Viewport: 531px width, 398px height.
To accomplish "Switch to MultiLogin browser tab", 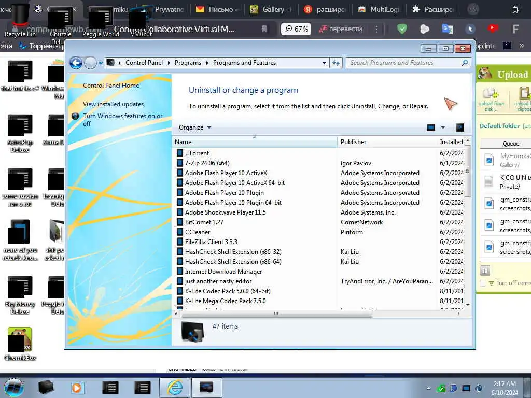I will click(x=379, y=9).
